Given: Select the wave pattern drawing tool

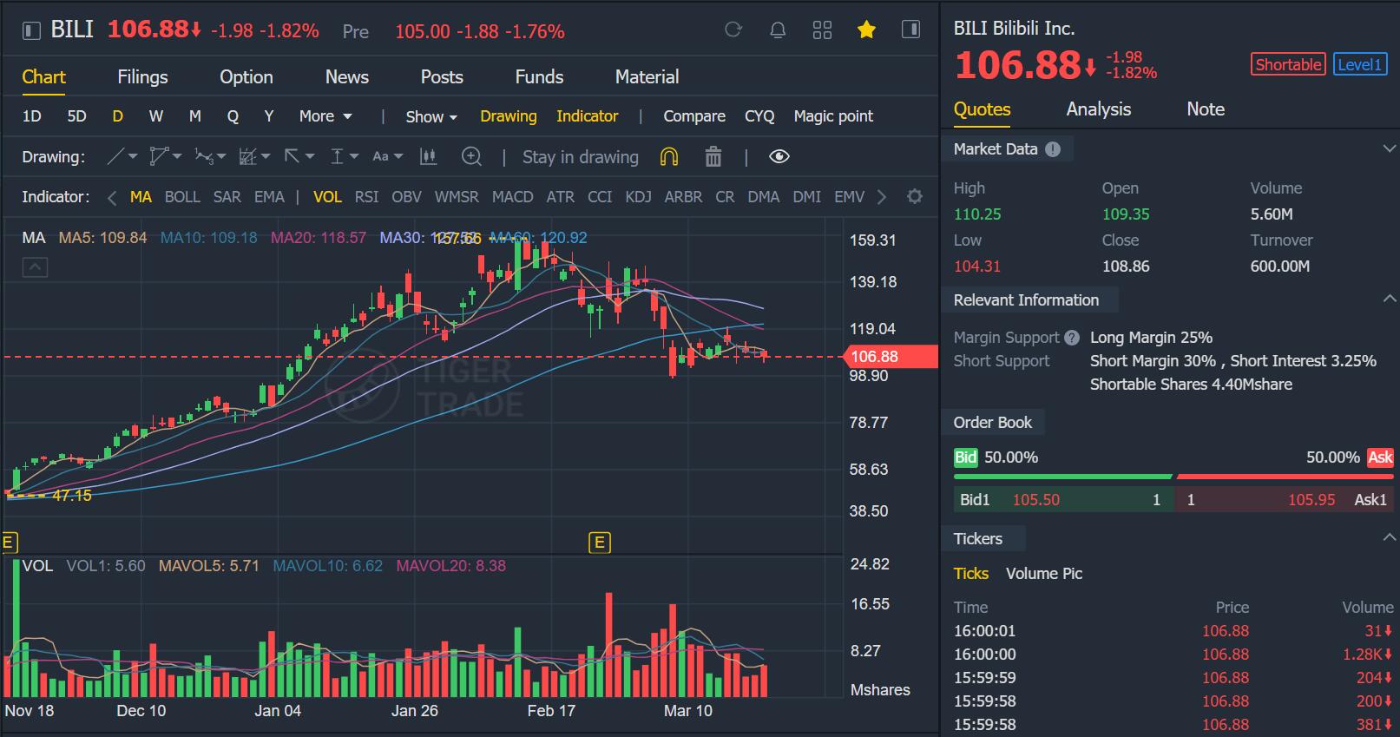Looking at the screenshot, I should coord(204,156).
